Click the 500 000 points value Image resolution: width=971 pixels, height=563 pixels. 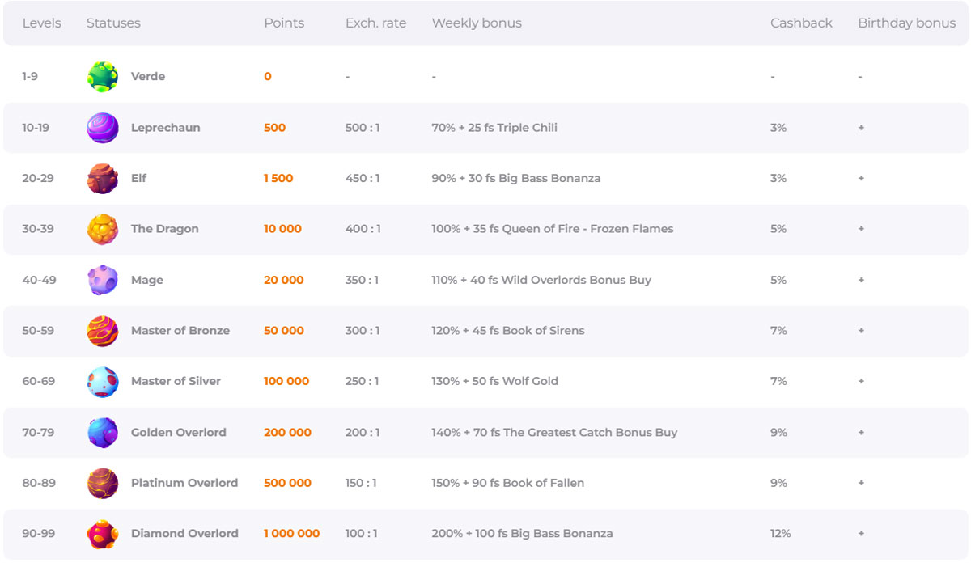pos(287,483)
